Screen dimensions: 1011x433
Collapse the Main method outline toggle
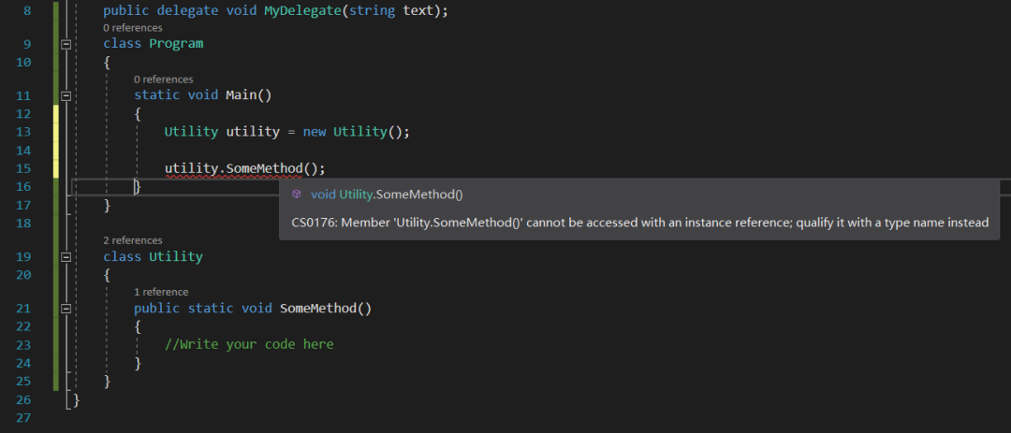[66, 95]
